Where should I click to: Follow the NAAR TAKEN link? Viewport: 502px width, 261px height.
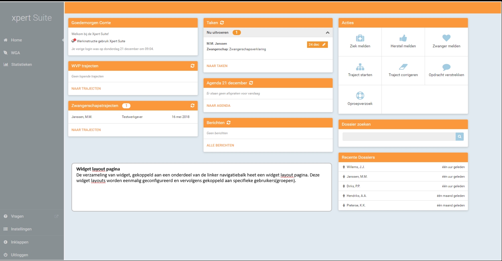217,66
